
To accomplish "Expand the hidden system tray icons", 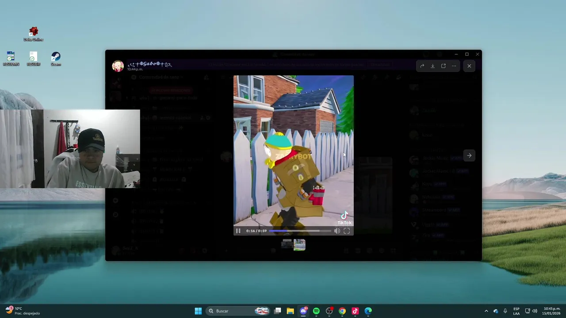I will (x=486, y=311).
